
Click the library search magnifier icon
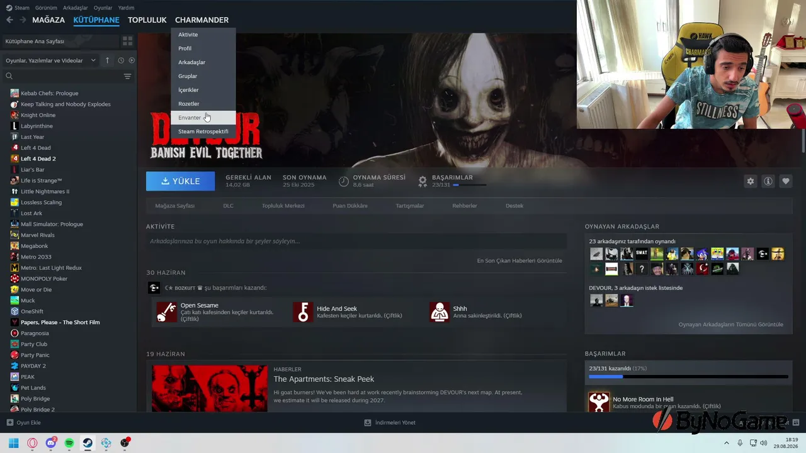9,76
